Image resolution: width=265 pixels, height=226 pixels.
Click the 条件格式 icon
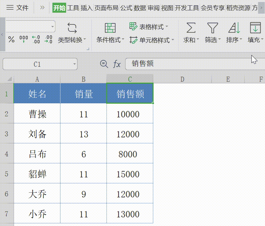pos(110,28)
